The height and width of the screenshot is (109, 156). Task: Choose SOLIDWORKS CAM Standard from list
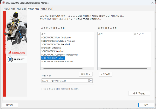pyautogui.click(x=55, y=44)
